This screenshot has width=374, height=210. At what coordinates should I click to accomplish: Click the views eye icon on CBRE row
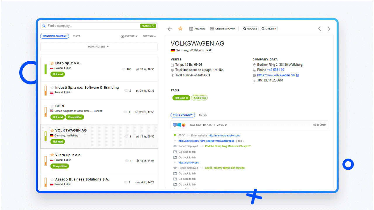(x=126, y=112)
